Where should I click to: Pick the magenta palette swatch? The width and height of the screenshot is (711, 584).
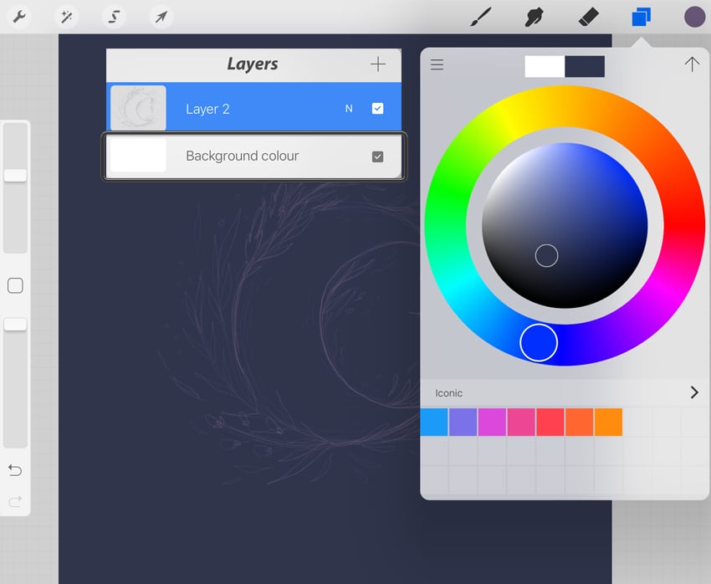click(x=492, y=423)
